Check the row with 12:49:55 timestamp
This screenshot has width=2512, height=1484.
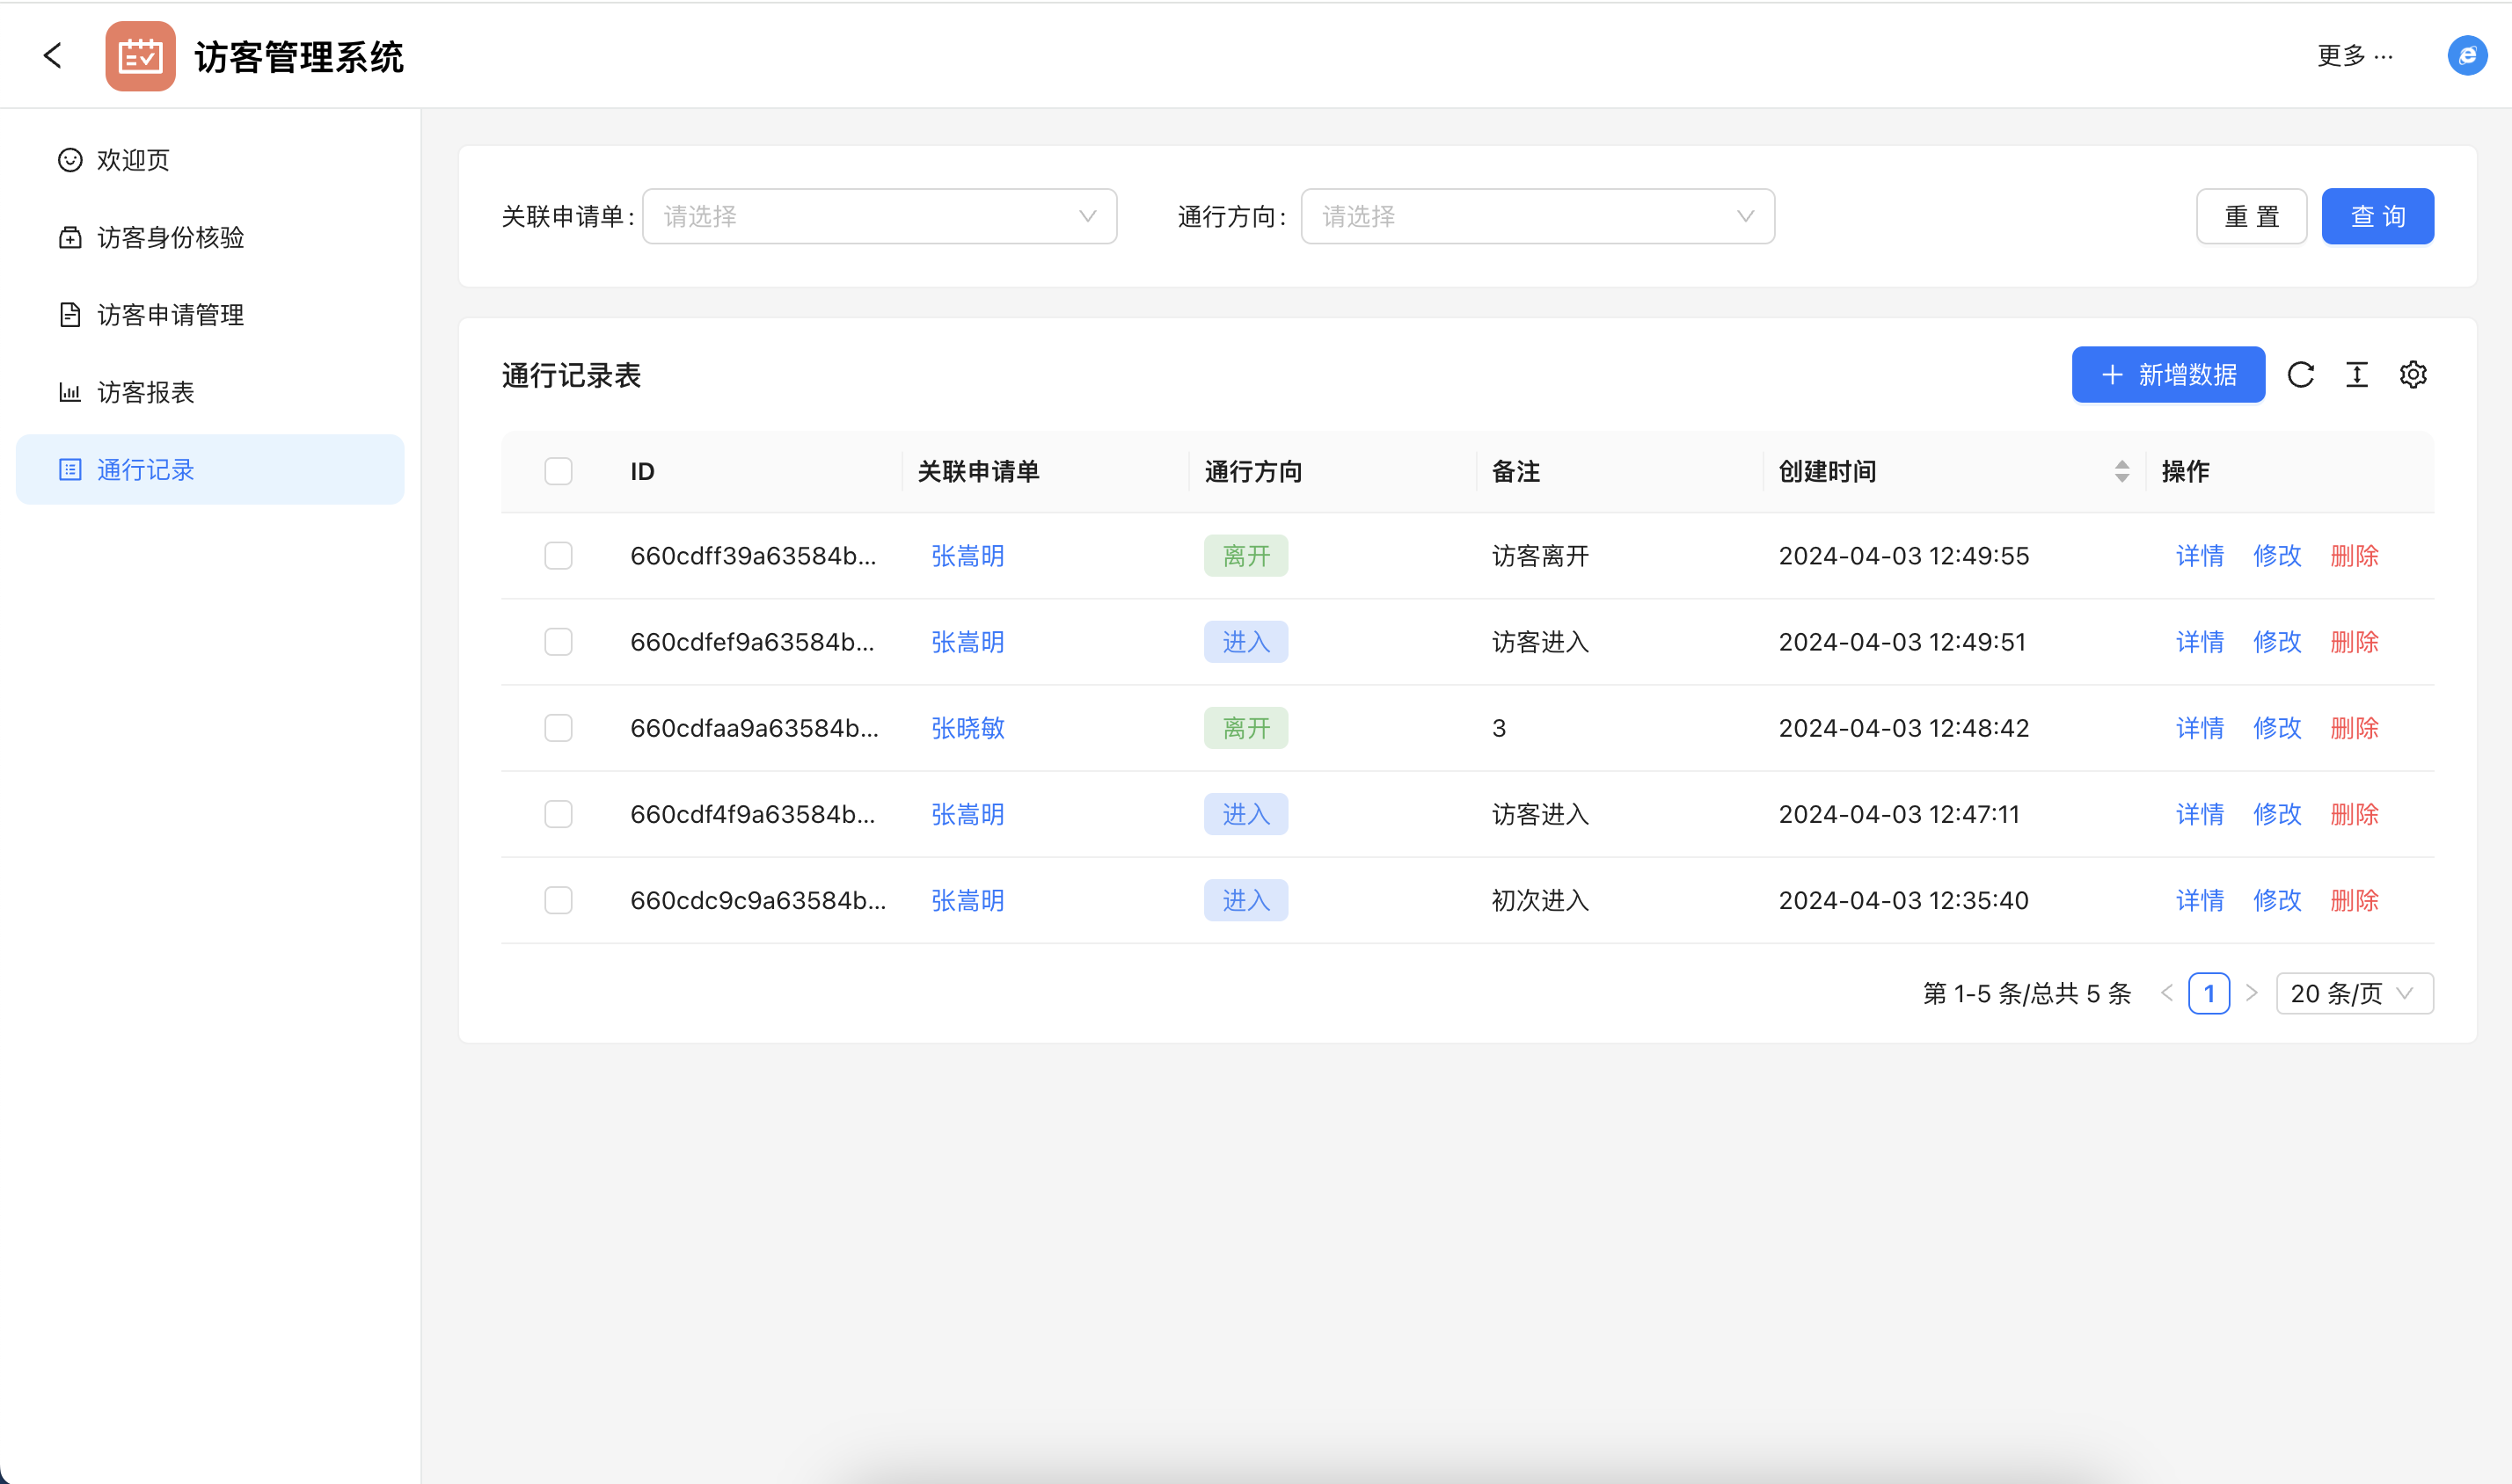click(559, 556)
